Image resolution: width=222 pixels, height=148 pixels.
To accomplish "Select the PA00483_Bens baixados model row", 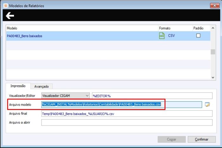I will pyautogui.click(x=108, y=36).
